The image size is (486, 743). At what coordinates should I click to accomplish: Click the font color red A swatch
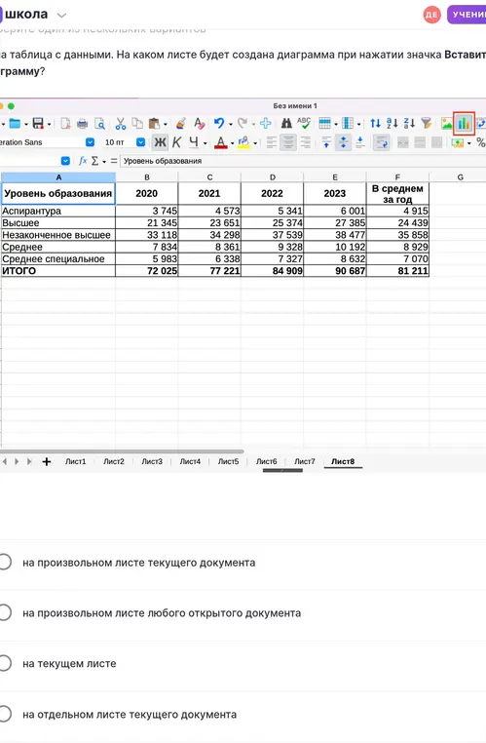point(221,142)
